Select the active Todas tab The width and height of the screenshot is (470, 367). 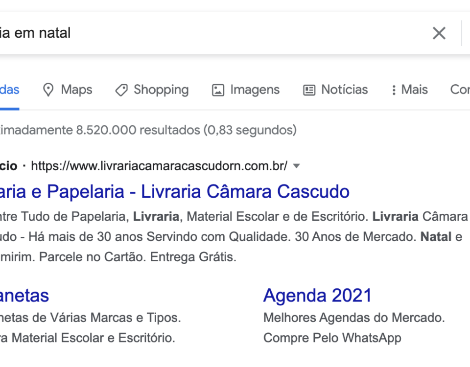pos(10,90)
